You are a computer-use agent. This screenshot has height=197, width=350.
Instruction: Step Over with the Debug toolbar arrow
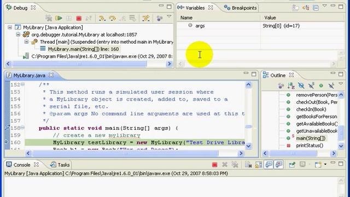point(112,18)
